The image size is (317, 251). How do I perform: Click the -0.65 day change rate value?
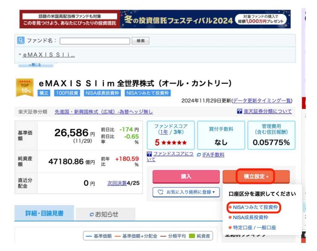coord(131,136)
